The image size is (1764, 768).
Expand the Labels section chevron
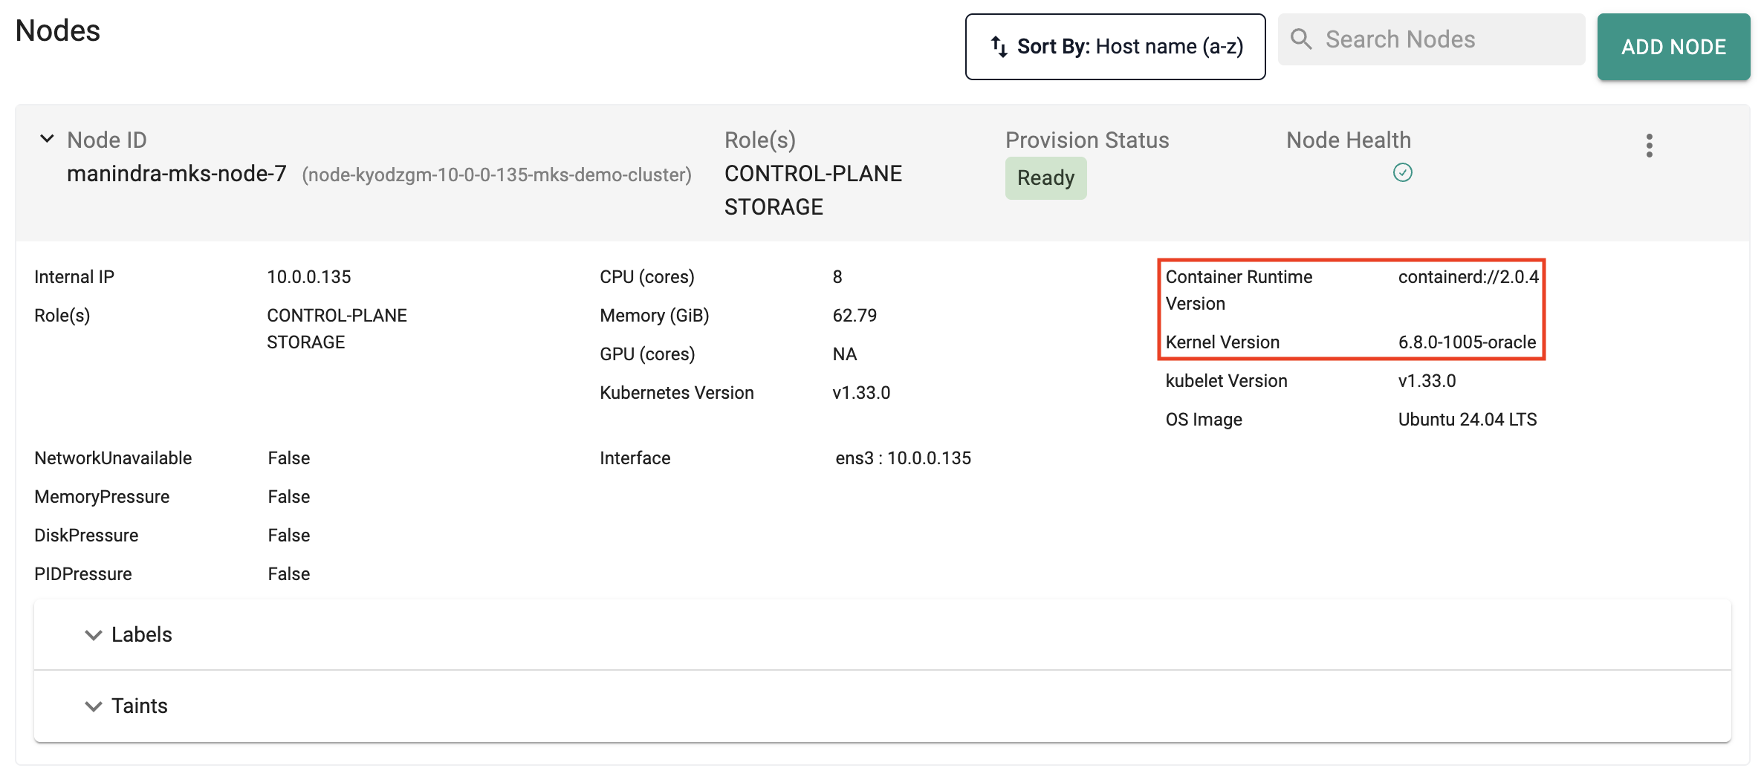[x=93, y=635]
